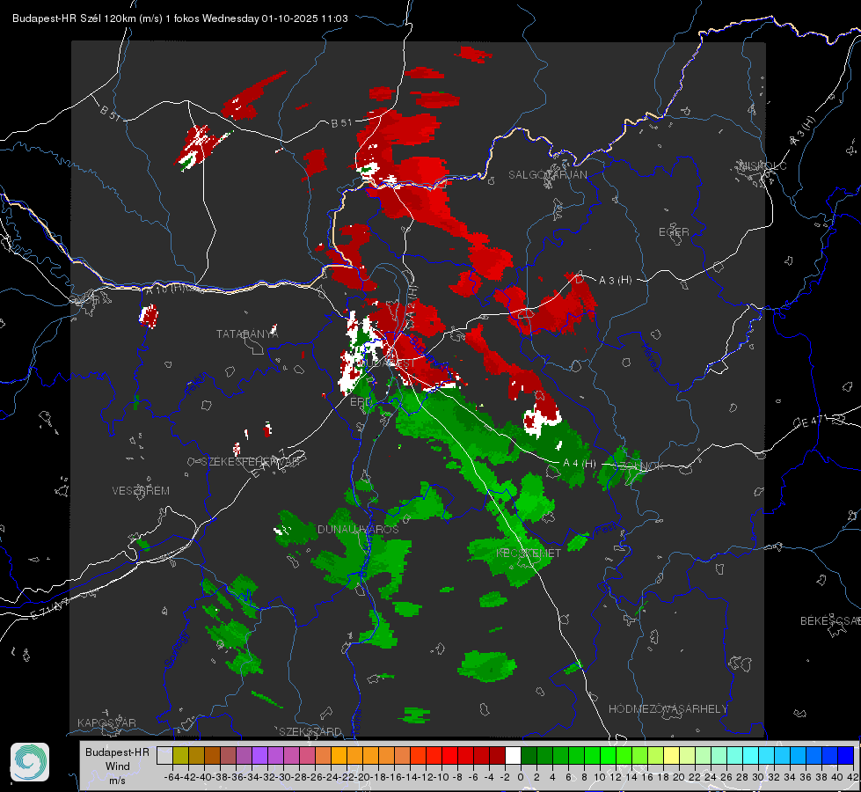Pick the dark red swatch left of white

[x=497, y=755]
